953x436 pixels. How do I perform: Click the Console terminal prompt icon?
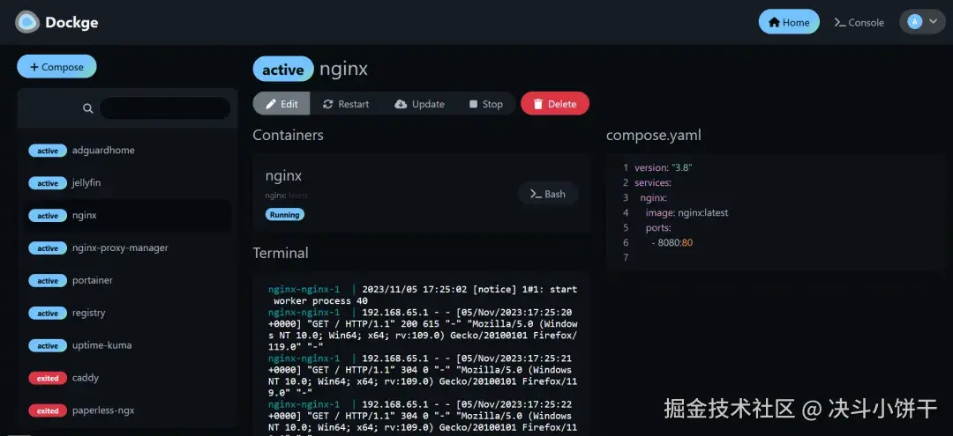tap(840, 22)
